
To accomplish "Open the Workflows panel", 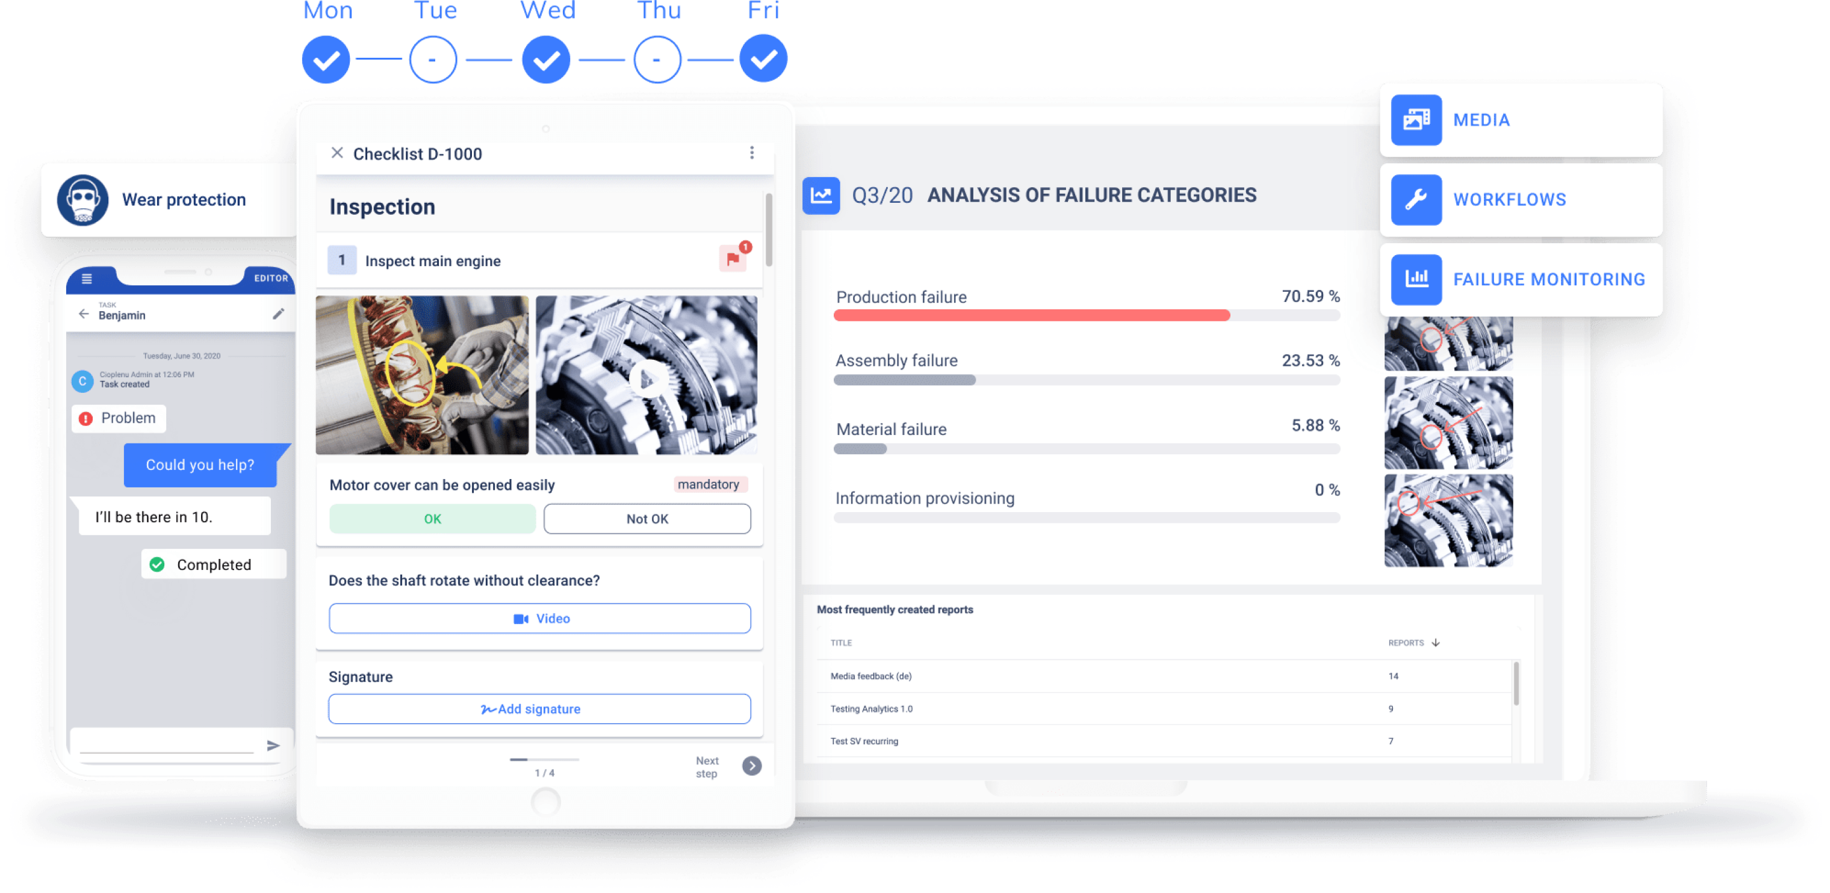I will coord(1522,199).
